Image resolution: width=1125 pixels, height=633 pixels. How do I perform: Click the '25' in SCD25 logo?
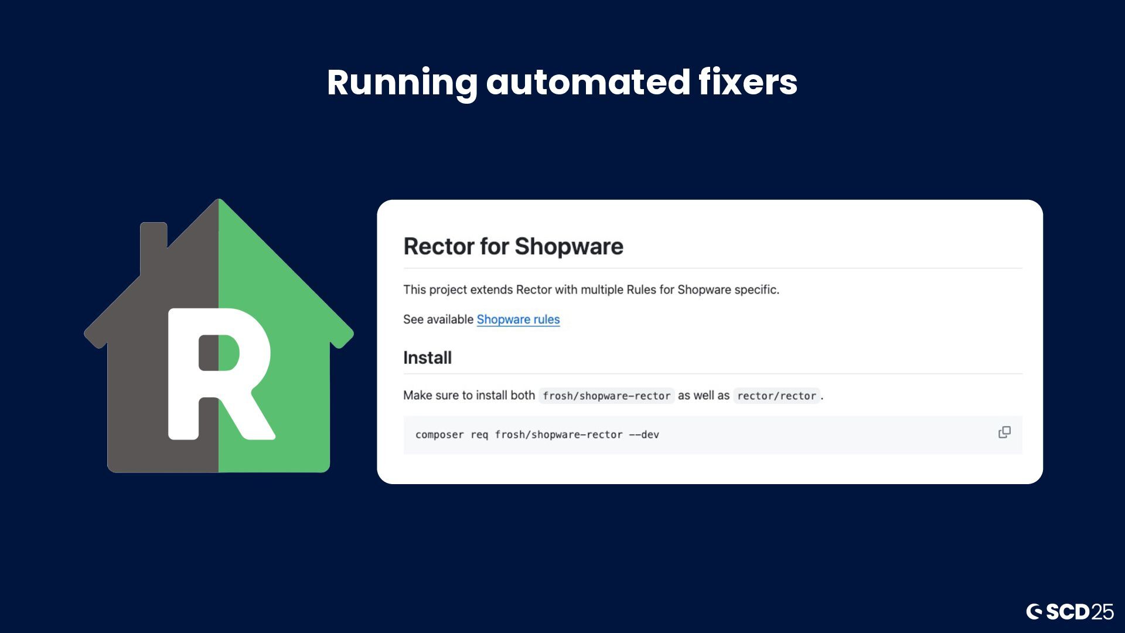[1102, 612]
